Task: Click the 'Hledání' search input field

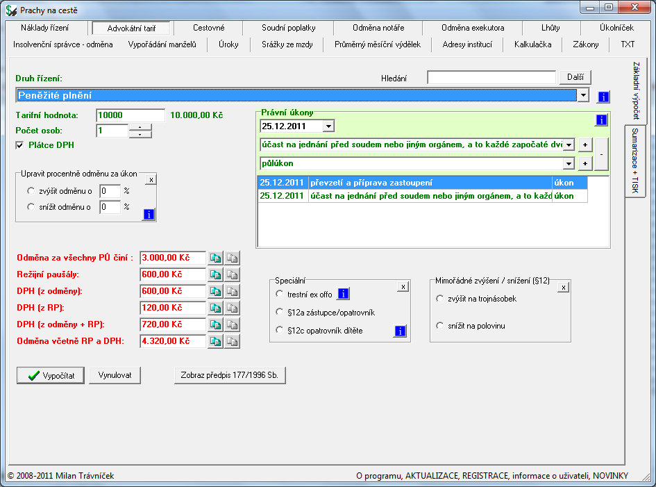Action: tap(491, 78)
